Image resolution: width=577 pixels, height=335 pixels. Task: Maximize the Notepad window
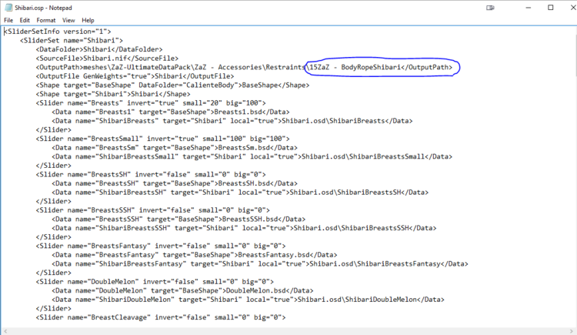tap(551, 8)
